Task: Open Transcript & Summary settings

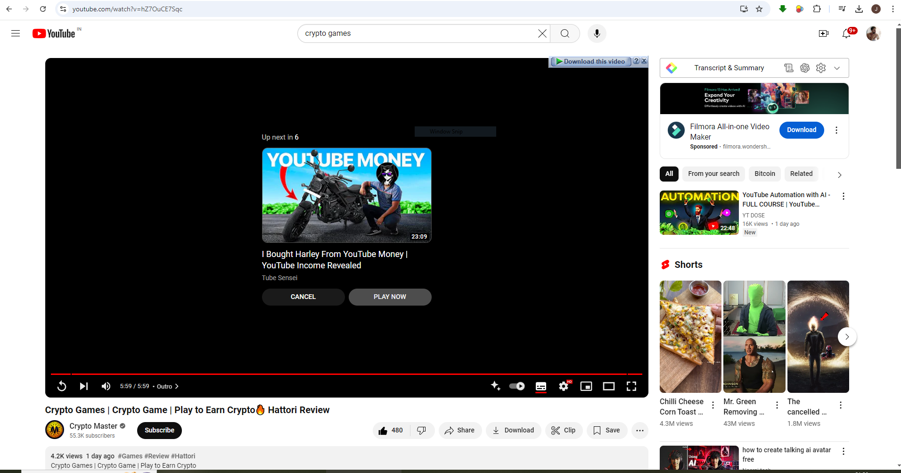Action: [821, 68]
